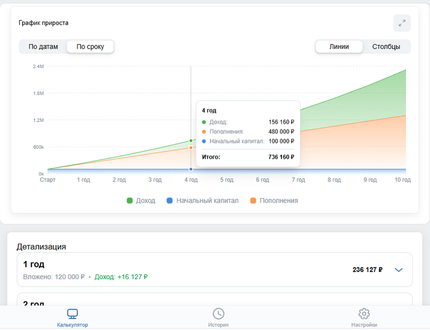Select the Линии chart view
The image size is (430, 330).
(339, 47)
